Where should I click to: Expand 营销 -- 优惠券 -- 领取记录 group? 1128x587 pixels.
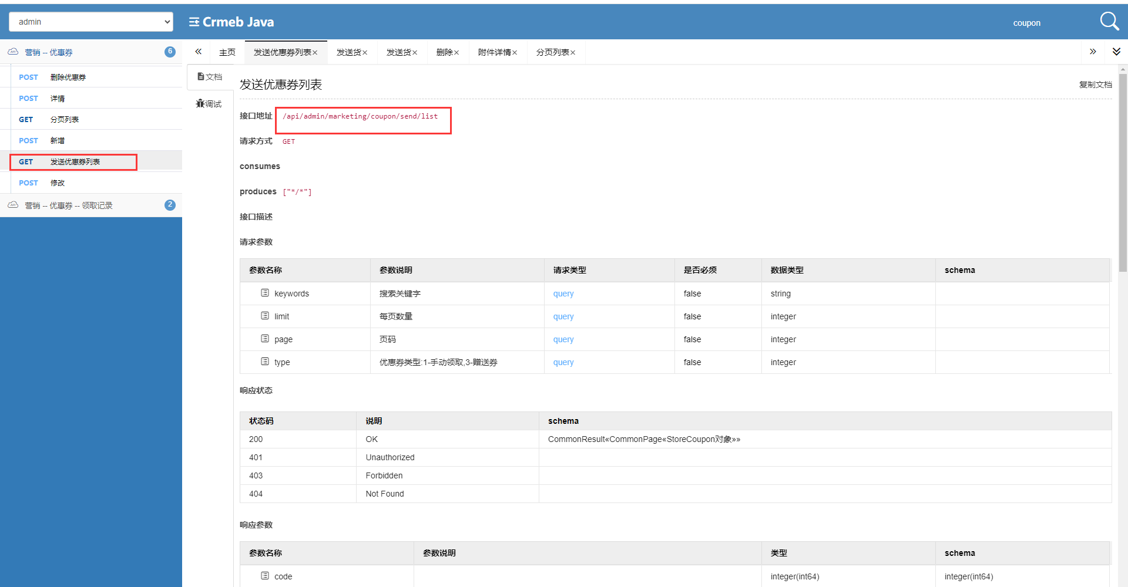point(91,205)
